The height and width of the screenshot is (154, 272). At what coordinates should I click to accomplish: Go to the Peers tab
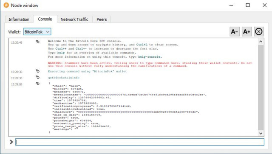coord(102,20)
